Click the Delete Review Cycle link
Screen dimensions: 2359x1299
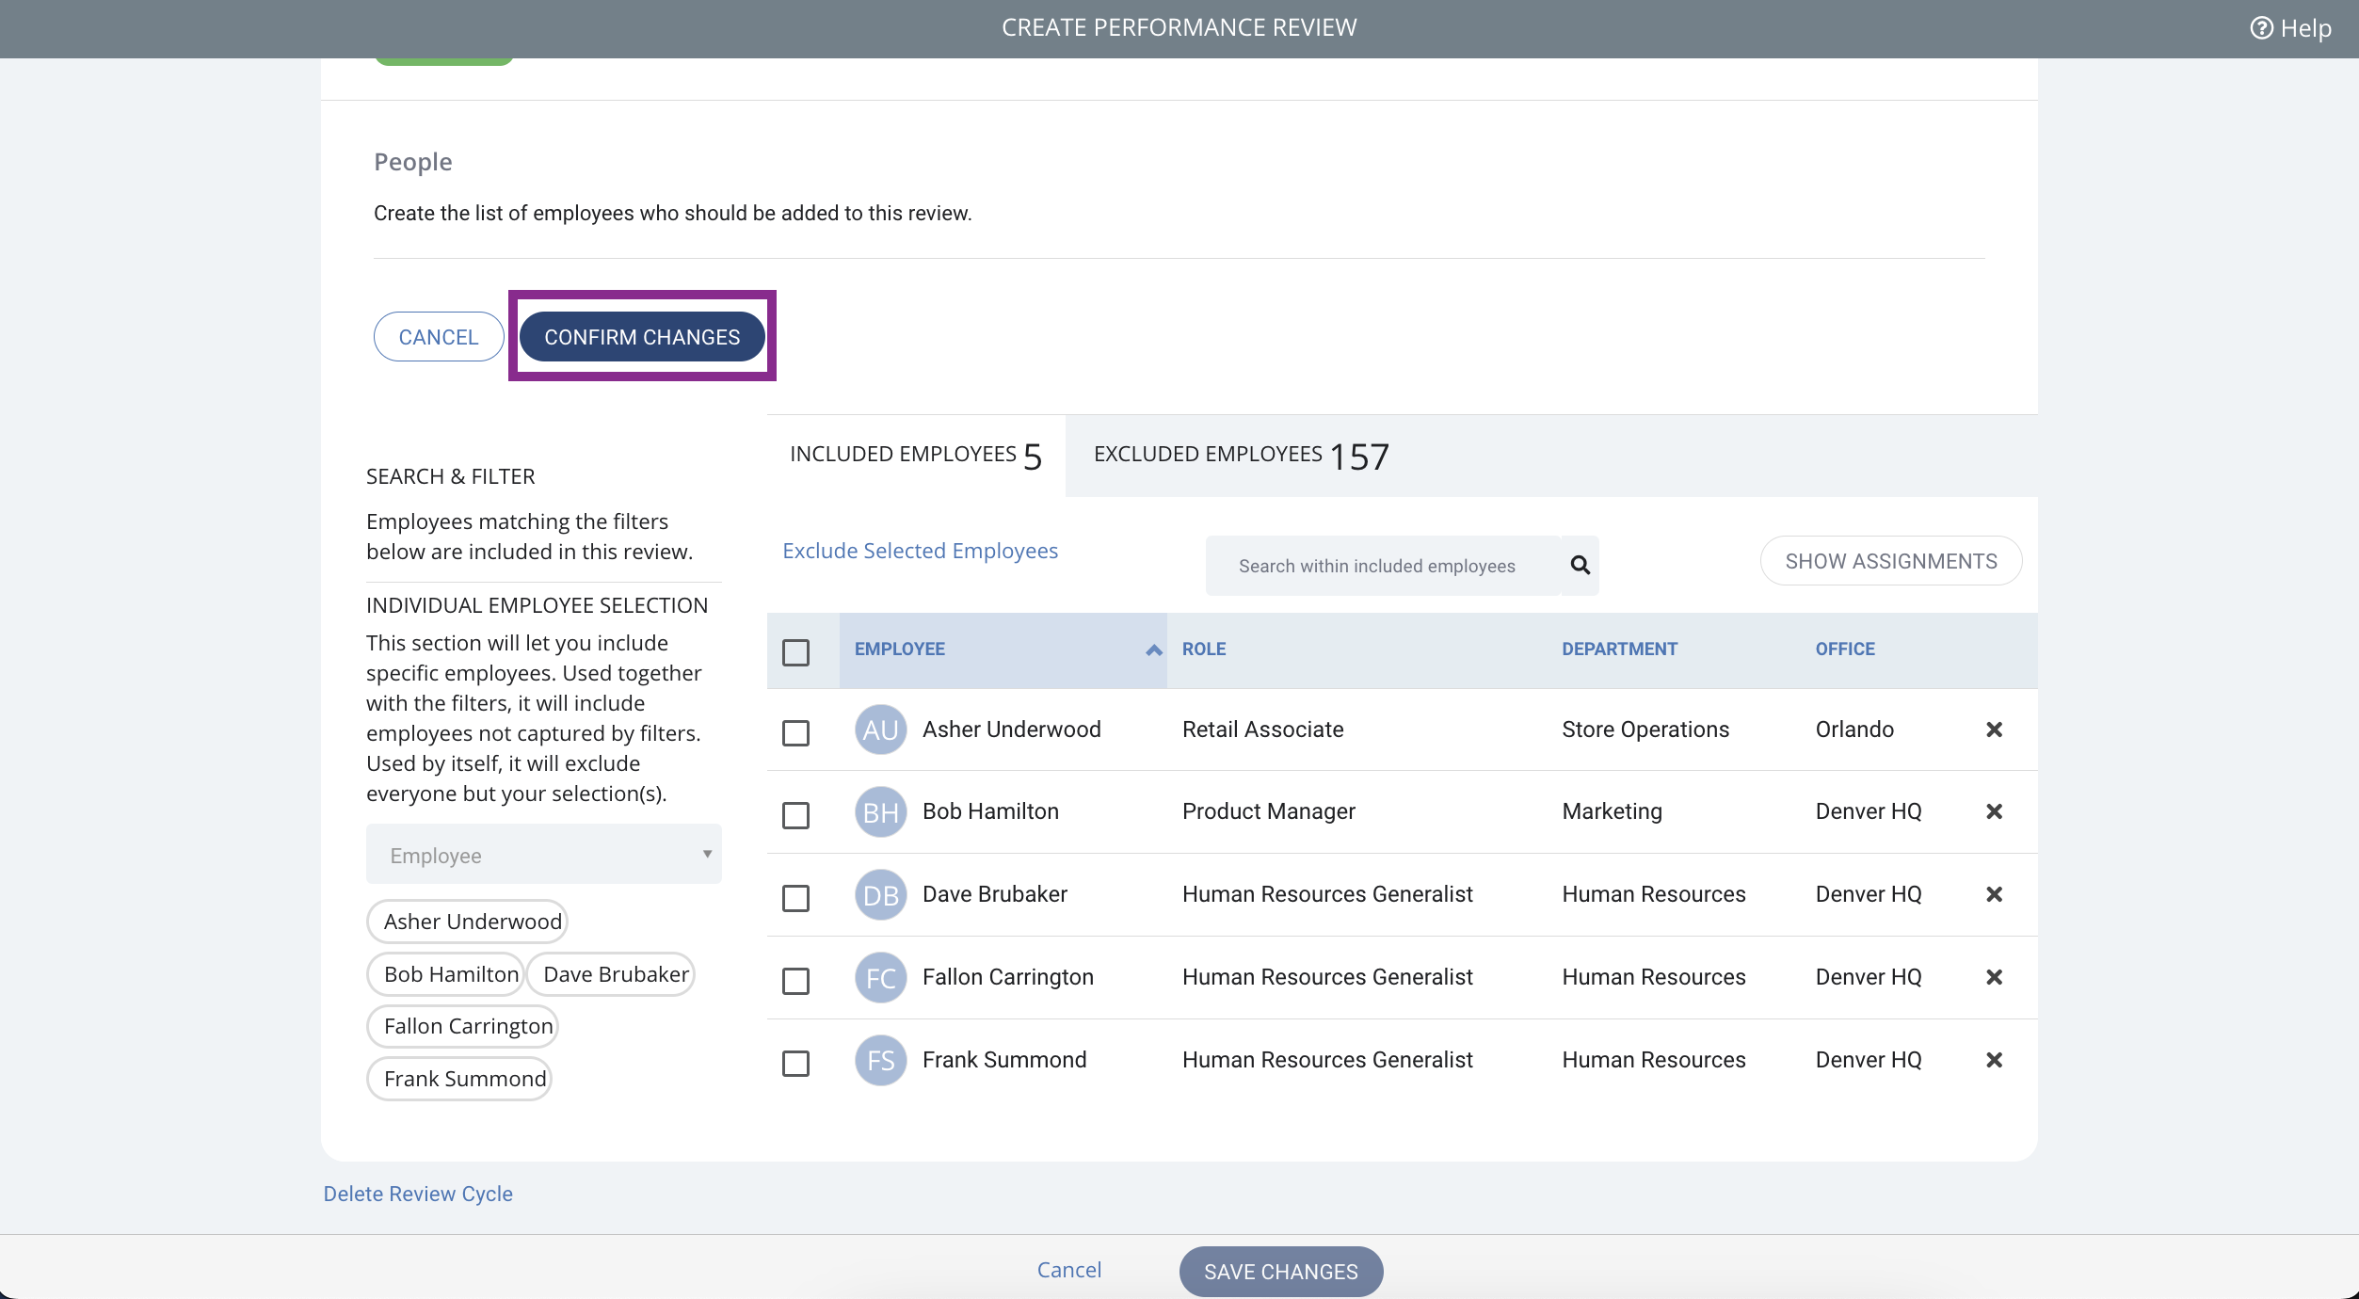pyautogui.click(x=418, y=1194)
